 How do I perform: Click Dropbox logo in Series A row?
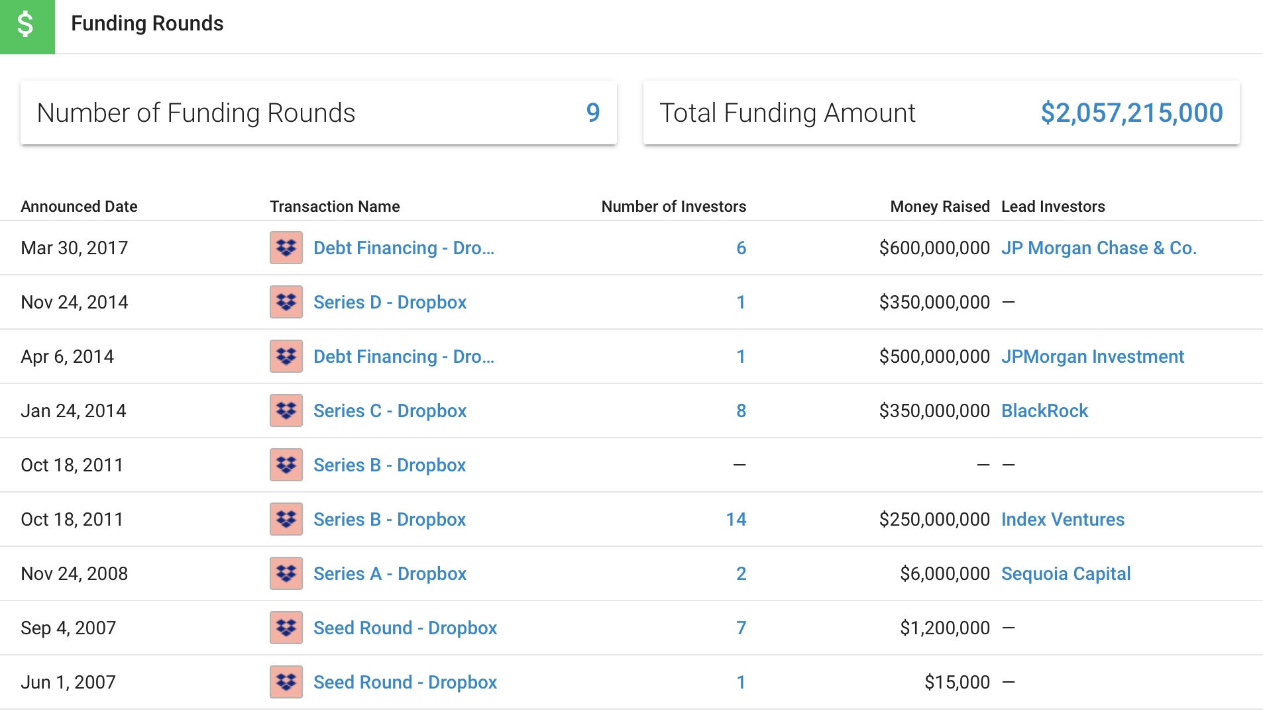point(286,573)
